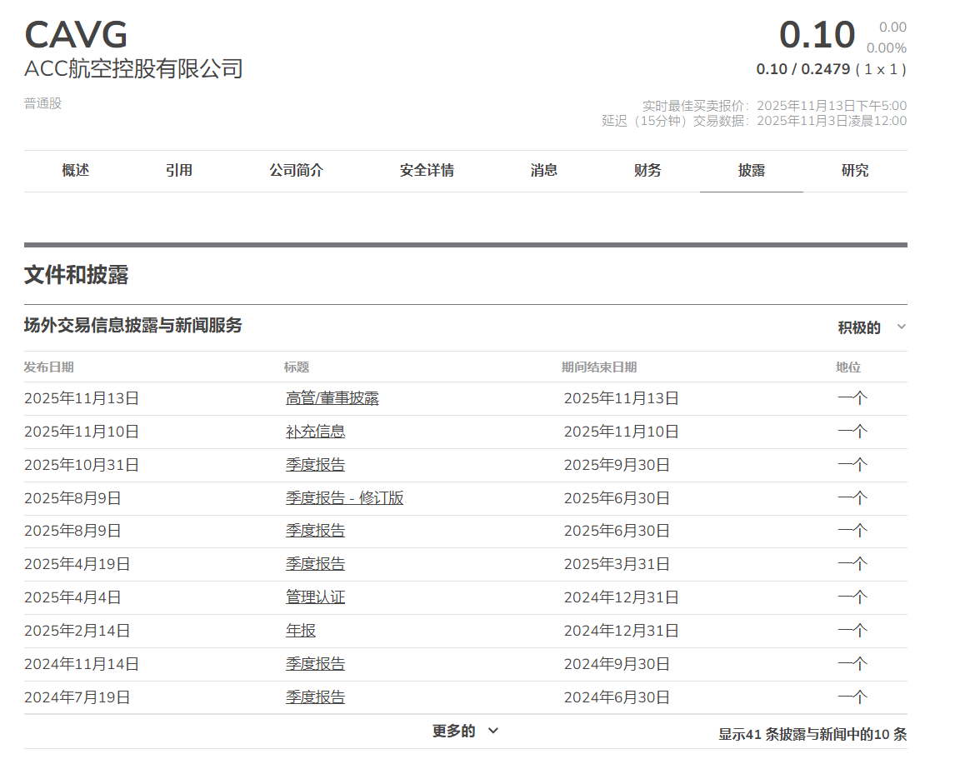Screen dimensions: 960x764
Task: Select the 消息 tab
Action: (x=544, y=171)
